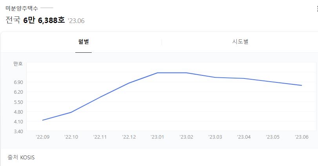The image size is (318, 166).
Task: Select the '23.06 x-axis label
Action: (302, 137)
